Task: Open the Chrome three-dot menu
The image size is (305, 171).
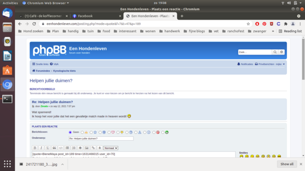Action: [x=300, y=24]
